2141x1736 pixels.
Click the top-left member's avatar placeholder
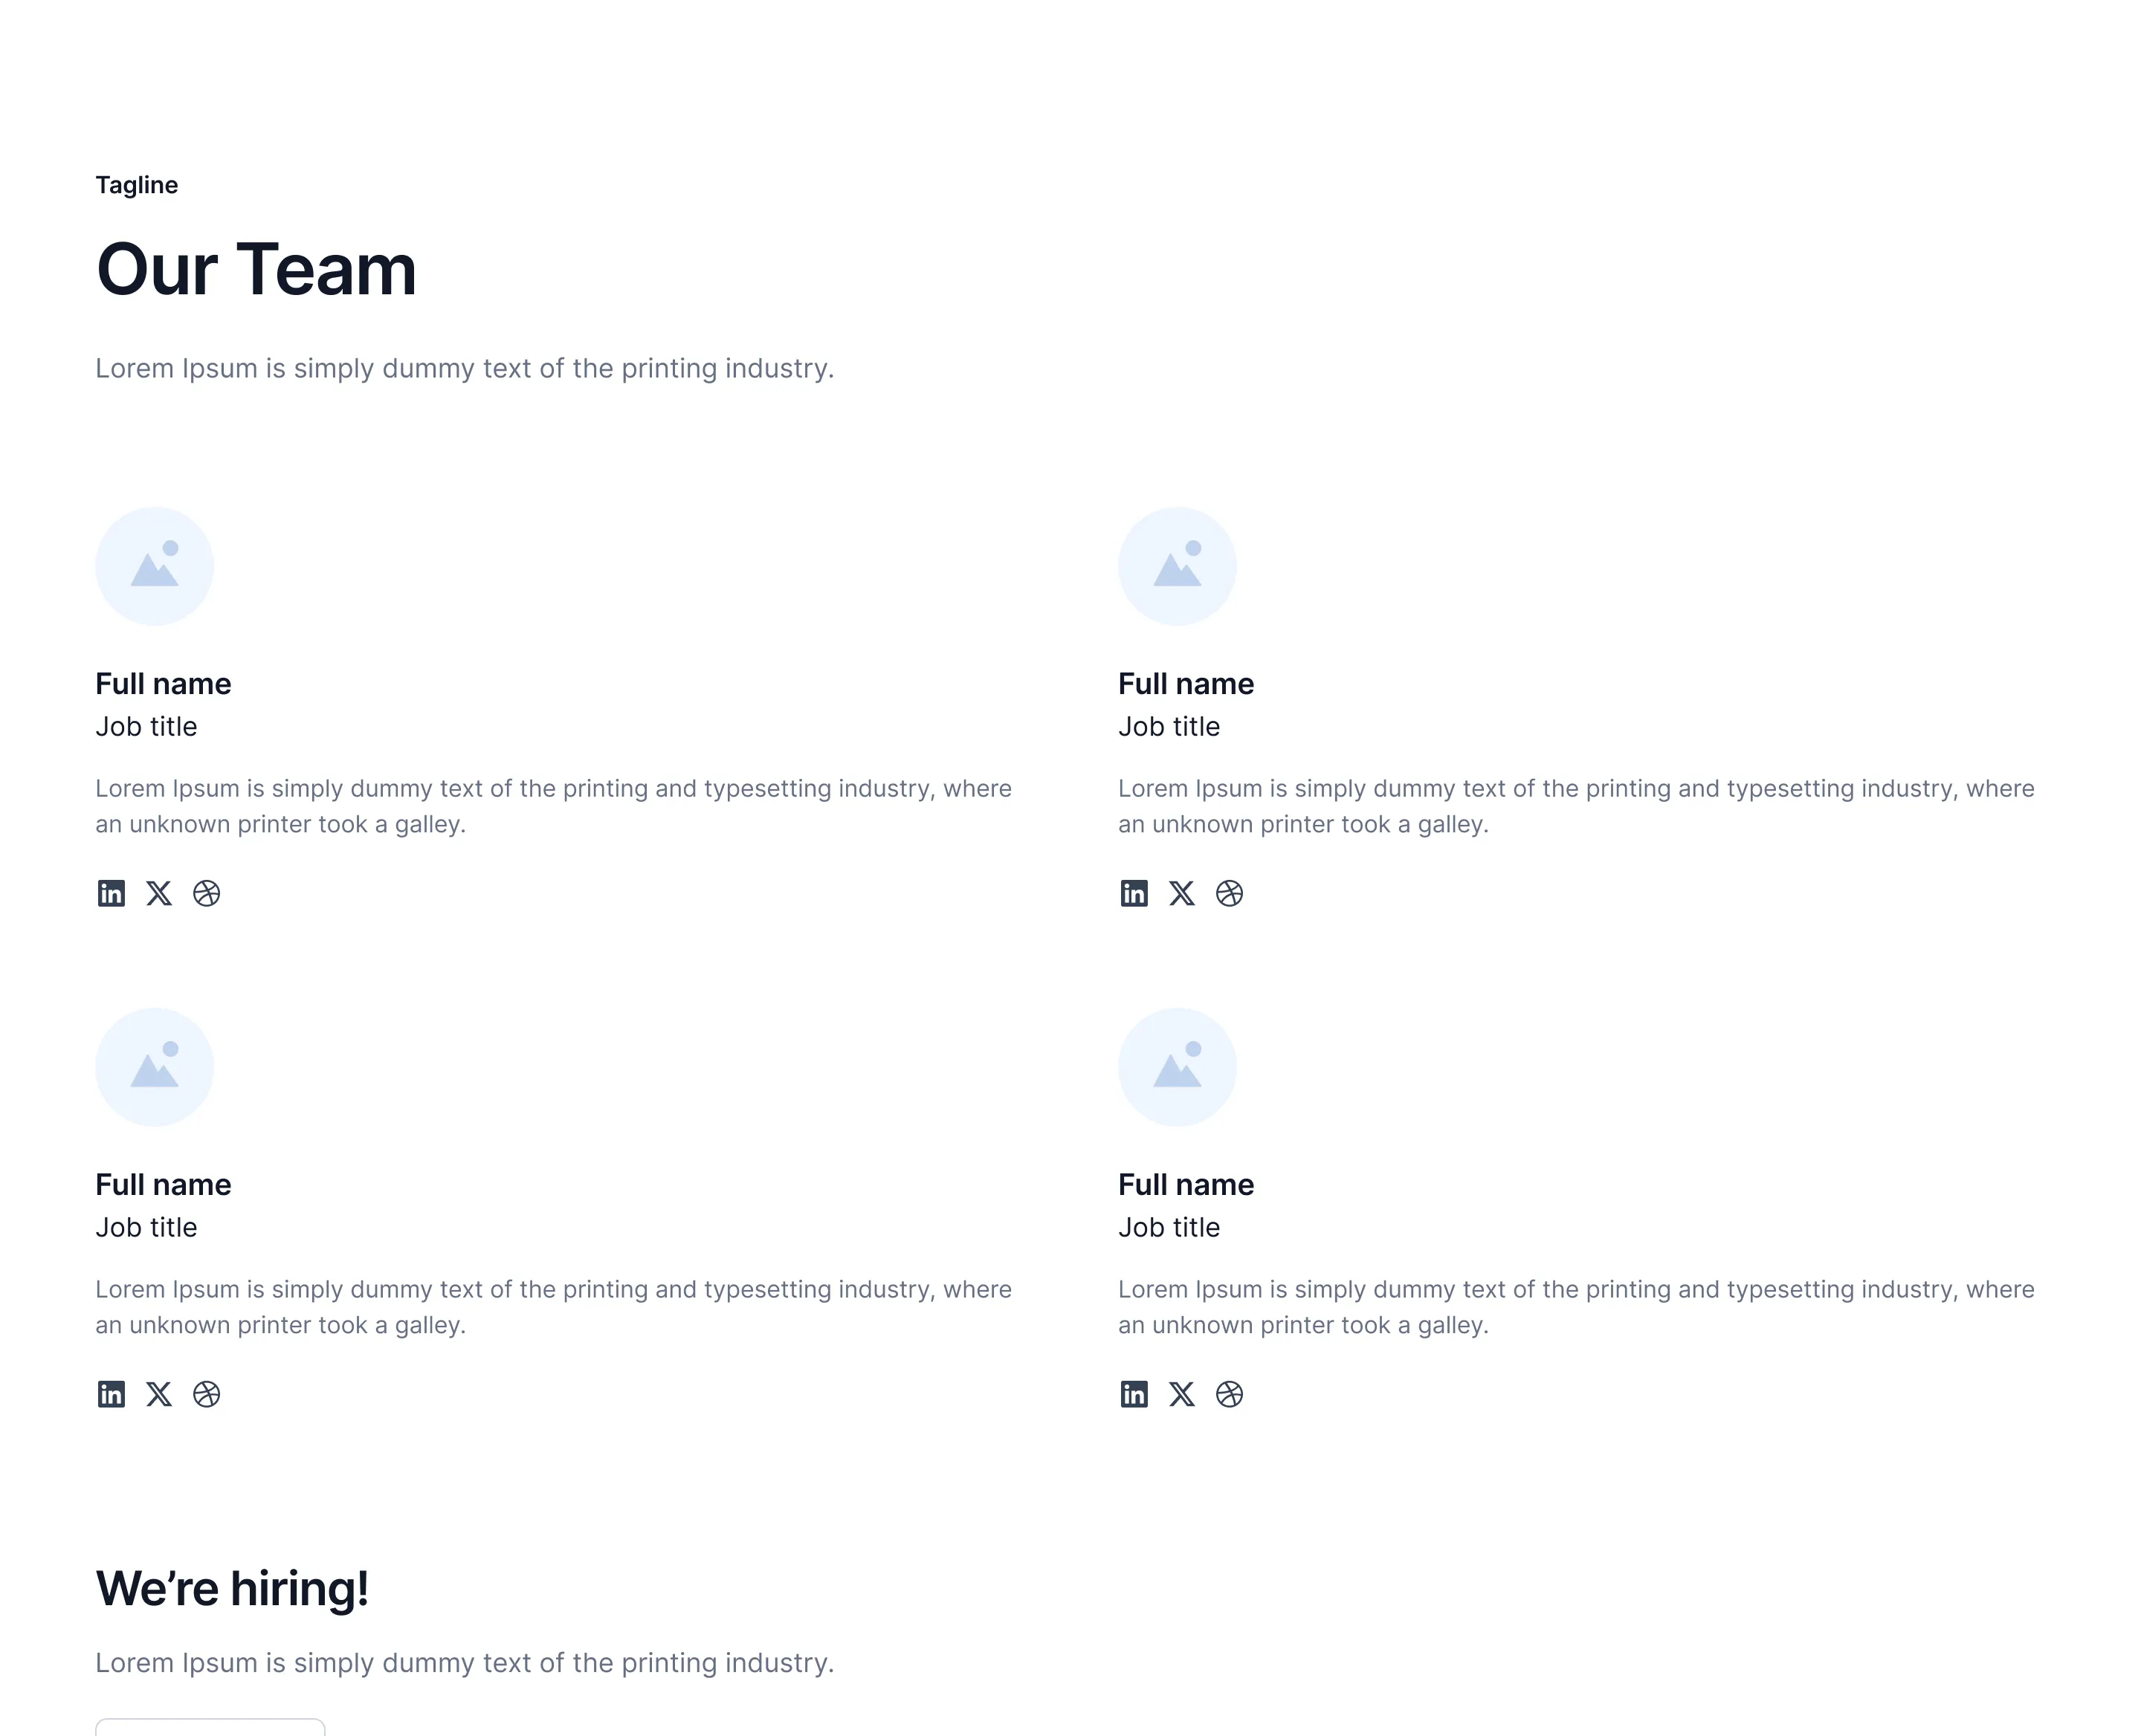pyautogui.click(x=155, y=566)
